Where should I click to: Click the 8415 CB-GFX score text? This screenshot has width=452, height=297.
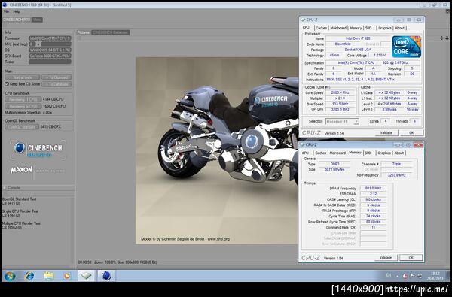[50, 126]
